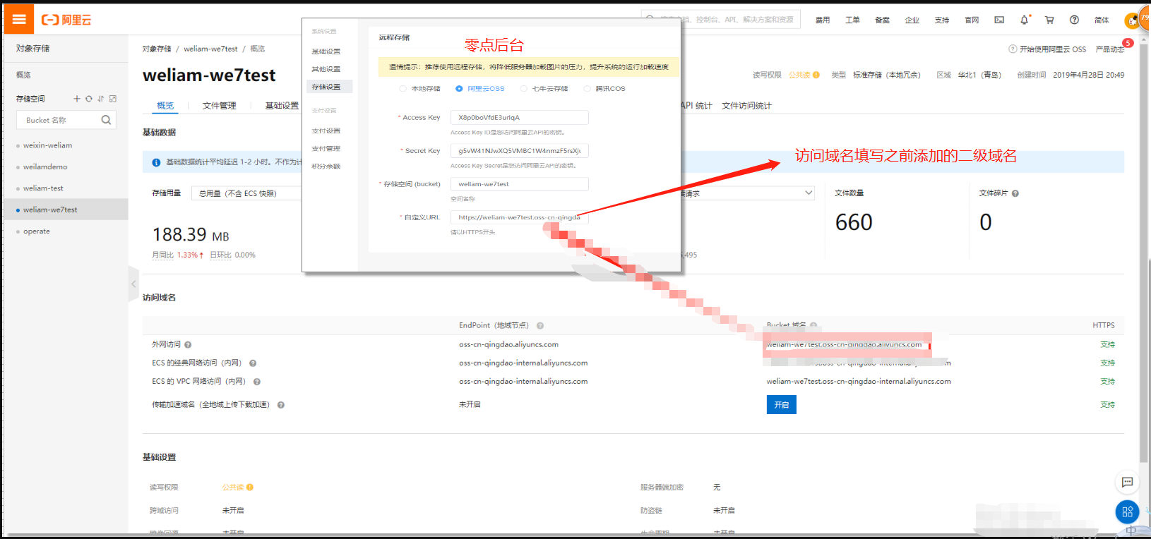Open 支付管理 in the settings menu
The width and height of the screenshot is (1151, 539).
click(326, 149)
